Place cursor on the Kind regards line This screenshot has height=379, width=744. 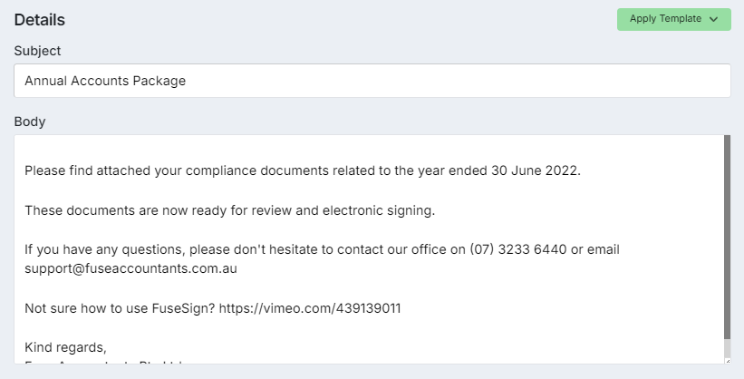pos(65,346)
